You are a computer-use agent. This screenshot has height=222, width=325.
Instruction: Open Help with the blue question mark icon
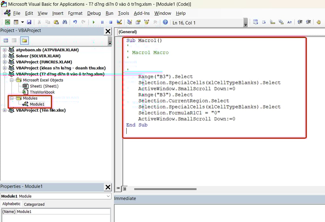click(165, 22)
